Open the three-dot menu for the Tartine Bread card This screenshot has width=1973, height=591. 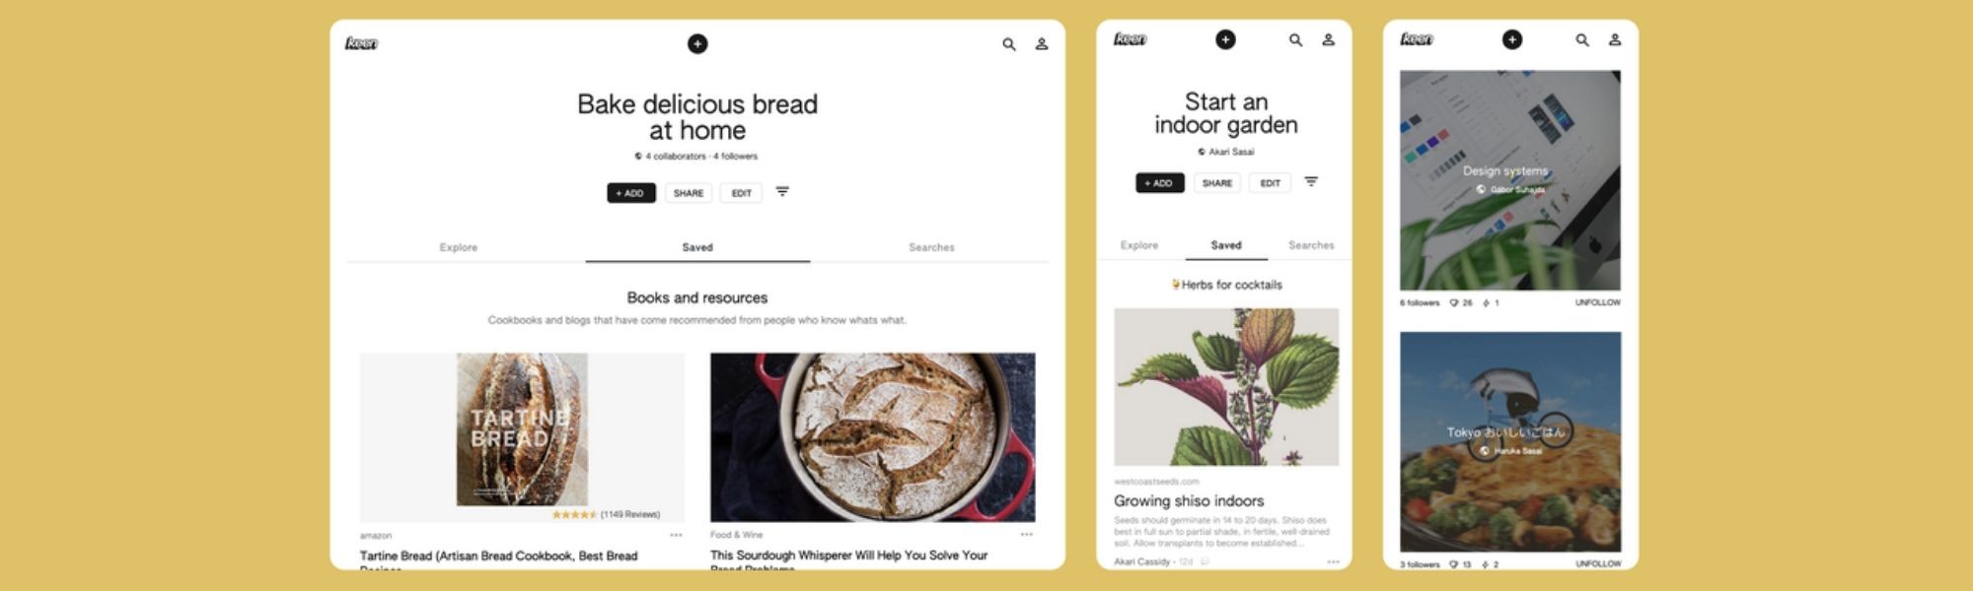[x=676, y=535]
